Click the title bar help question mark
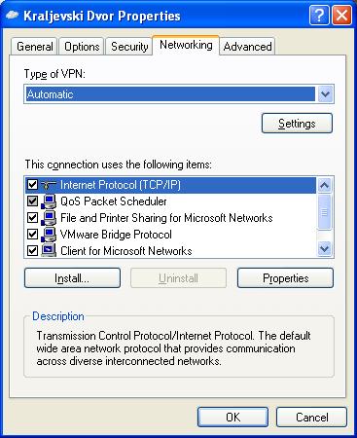Image resolution: width=357 pixels, height=438 pixels. click(x=319, y=15)
